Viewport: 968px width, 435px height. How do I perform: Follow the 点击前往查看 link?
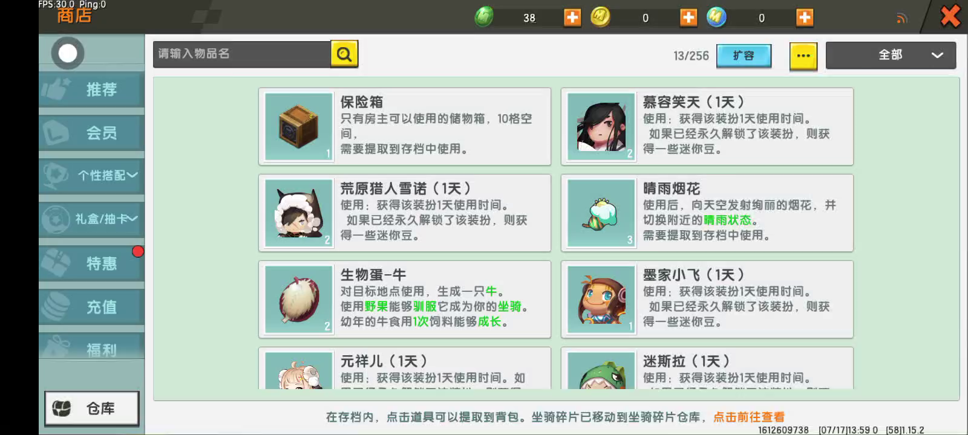[x=749, y=417]
